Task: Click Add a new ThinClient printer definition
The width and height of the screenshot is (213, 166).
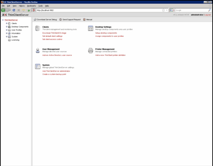Action: [110, 55]
